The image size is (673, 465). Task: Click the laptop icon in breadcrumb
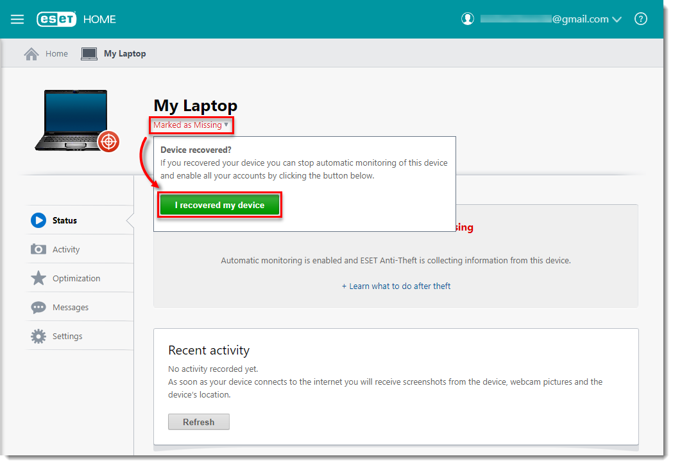[89, 54]
